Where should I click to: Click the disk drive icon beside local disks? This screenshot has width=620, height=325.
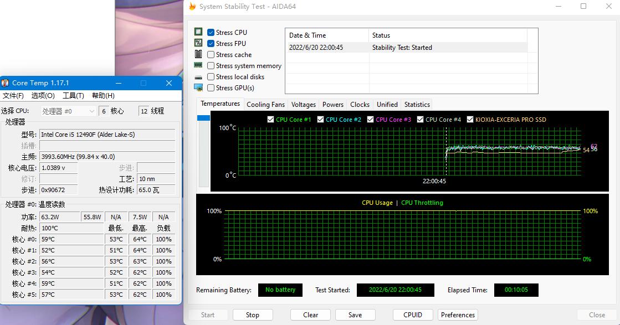(x=198, y=77)
